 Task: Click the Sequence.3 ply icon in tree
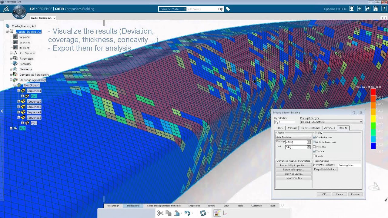[x=23, y=107]
